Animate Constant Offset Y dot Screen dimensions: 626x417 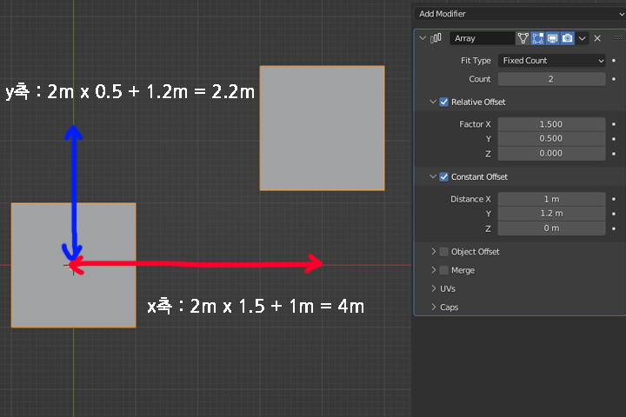pos(614,214)
